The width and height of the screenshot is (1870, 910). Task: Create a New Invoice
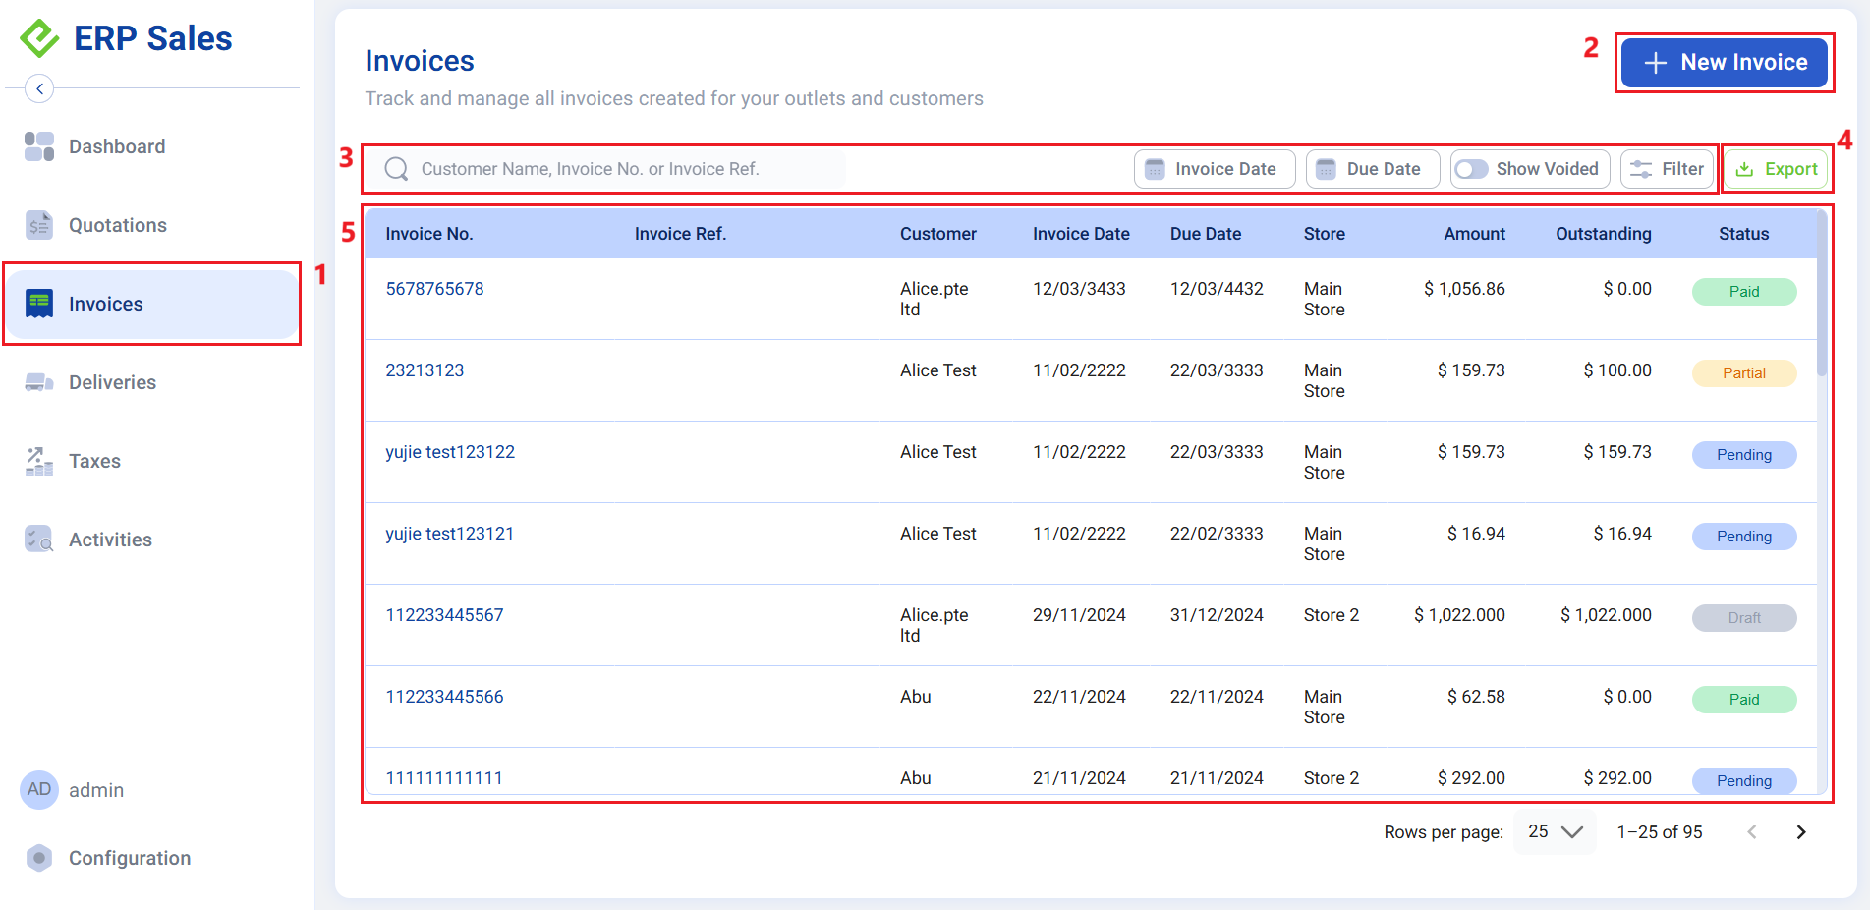pyautogui.click(x=1724, y=62)
